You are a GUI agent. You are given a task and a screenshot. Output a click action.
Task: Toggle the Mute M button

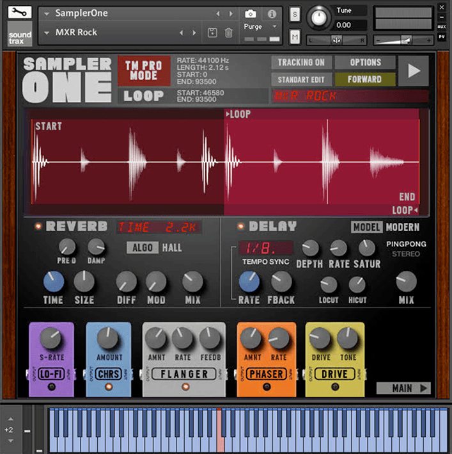click(x=295, y=36)
